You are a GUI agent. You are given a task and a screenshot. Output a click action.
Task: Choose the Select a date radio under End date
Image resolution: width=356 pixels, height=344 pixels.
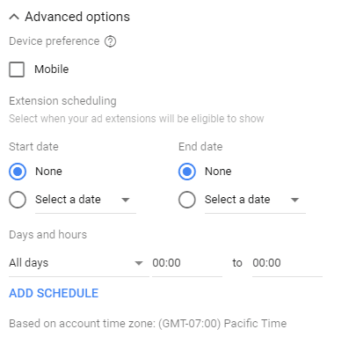click(187, 200)
